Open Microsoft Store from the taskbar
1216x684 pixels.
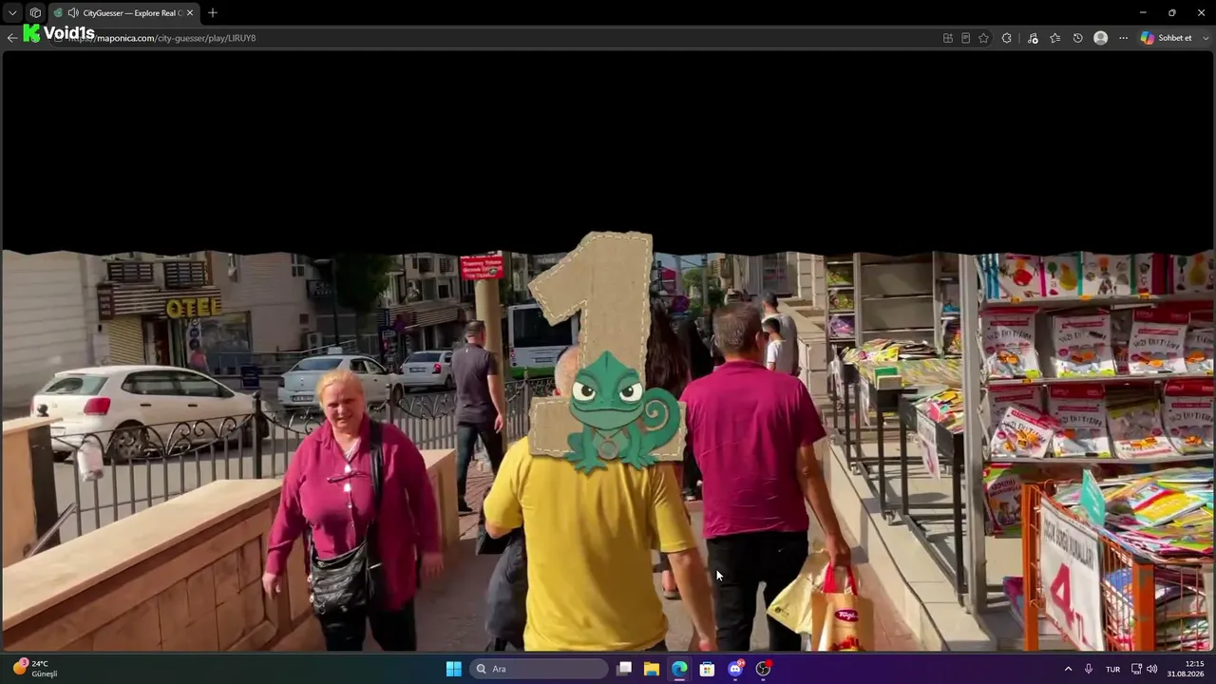[x=707, y=669]
